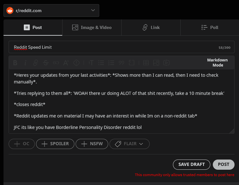
Task: Switch to the Poll tab
Action: click(x=210, y=27)
